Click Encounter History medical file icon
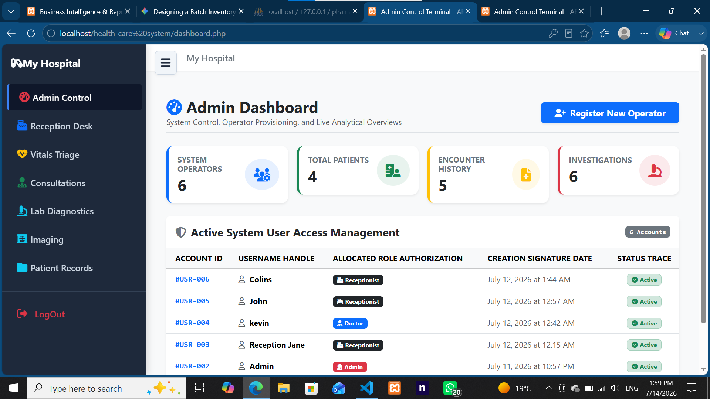 click(526, 174)
